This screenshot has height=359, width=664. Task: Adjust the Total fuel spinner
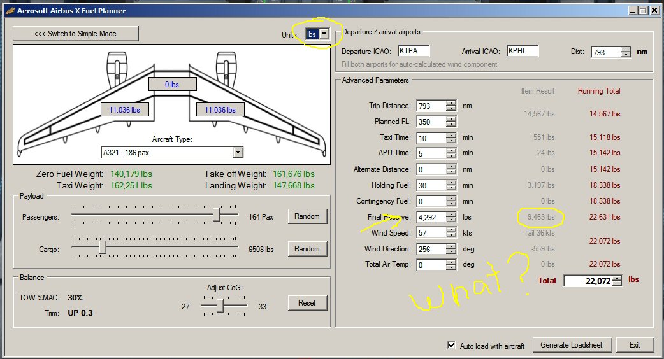point(617,281)
